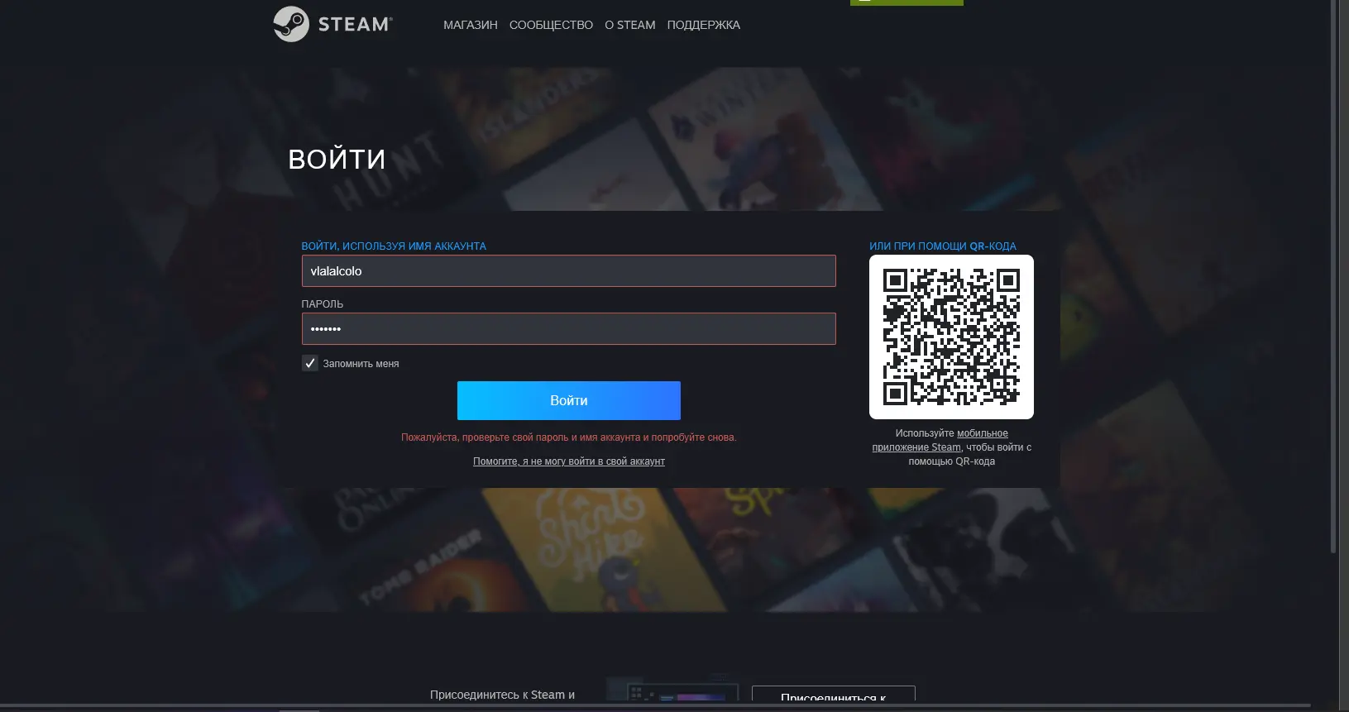Screen dimensions: 1349x712
Task: Click the QR code image
Action: (x=951, y=337)
